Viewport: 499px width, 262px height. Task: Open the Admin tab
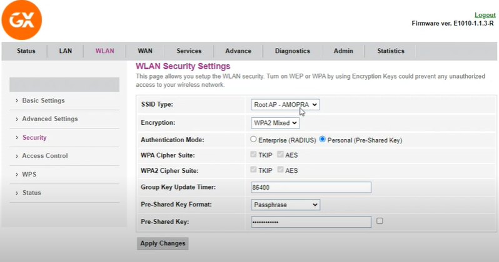343,51
